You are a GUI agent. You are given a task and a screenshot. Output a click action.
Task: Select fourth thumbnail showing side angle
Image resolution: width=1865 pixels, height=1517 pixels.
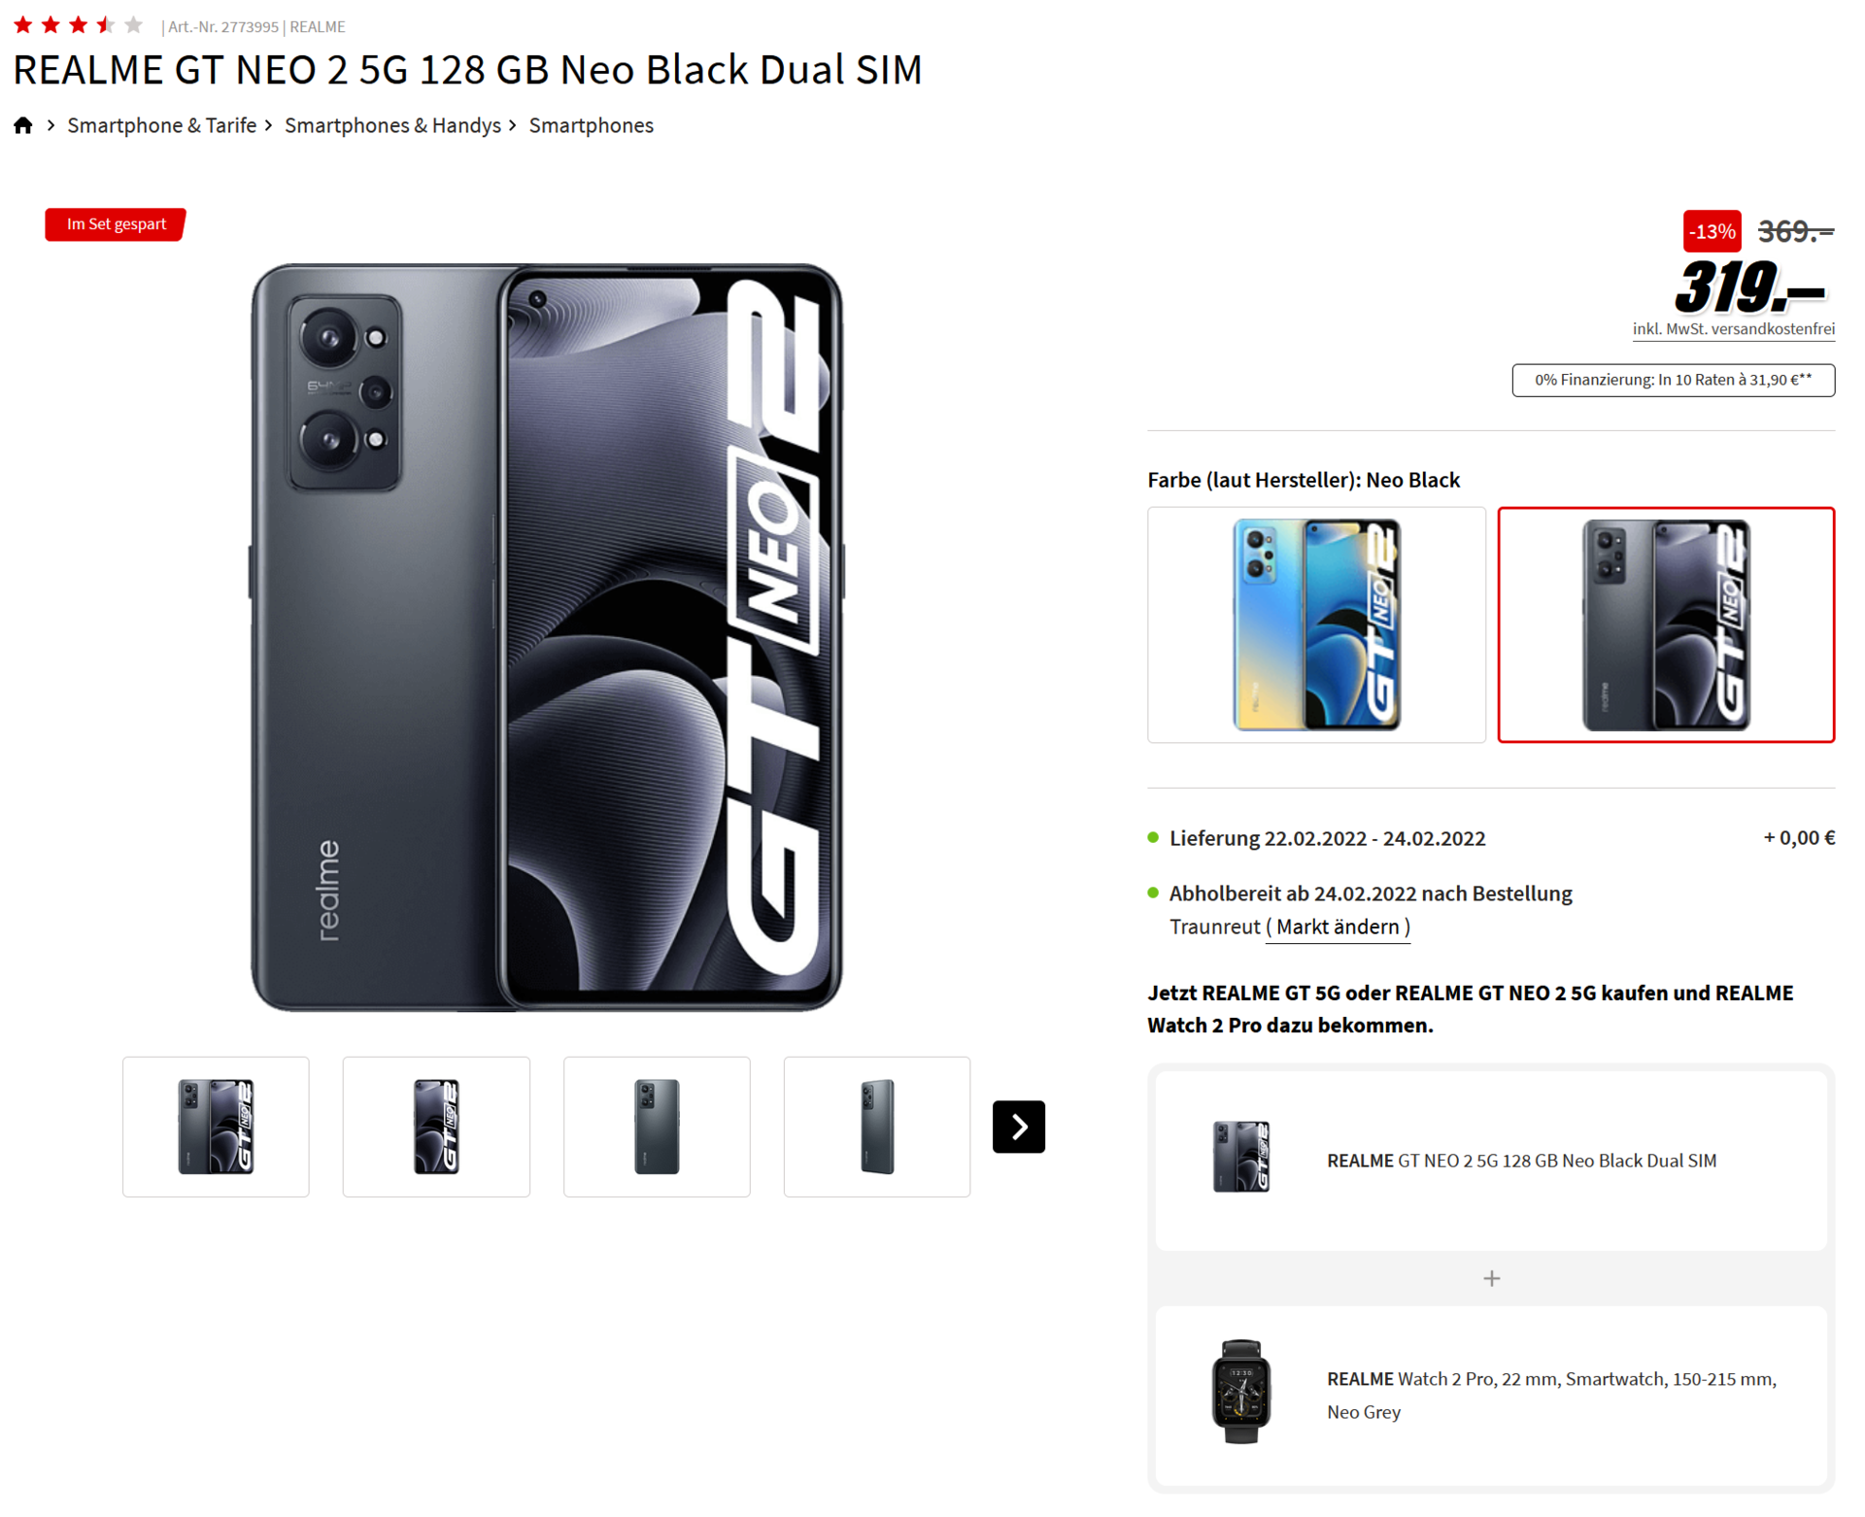pyautogui.click(x=876, y=1127)
